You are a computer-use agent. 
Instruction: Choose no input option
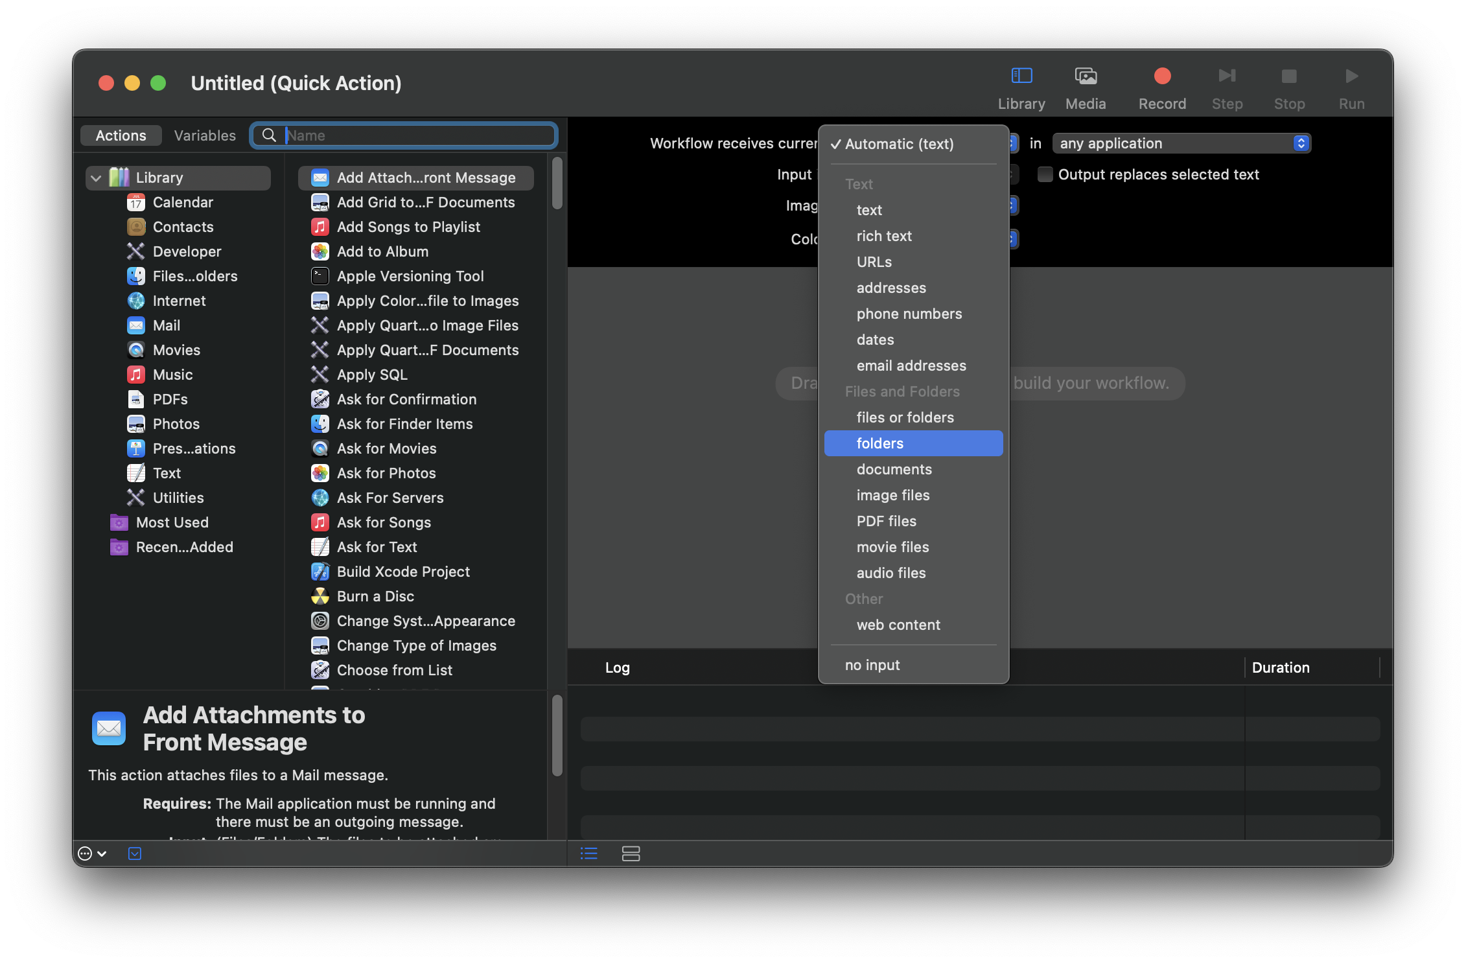coord(913,665)
